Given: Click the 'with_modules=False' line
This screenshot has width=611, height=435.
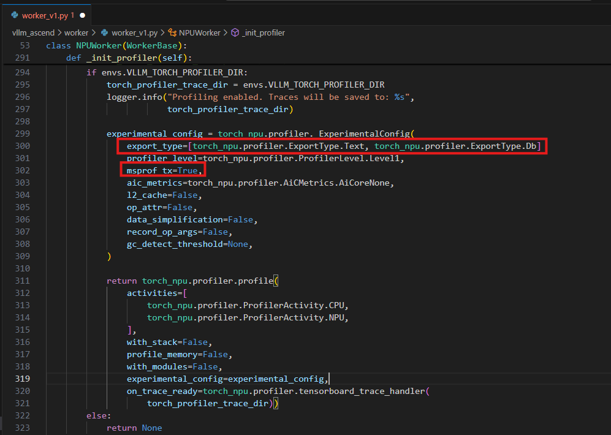Looking at the screenshot, I should [x=174, y=367].
